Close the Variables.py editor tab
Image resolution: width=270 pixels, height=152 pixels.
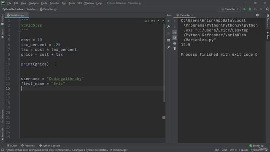coord(26,15)
